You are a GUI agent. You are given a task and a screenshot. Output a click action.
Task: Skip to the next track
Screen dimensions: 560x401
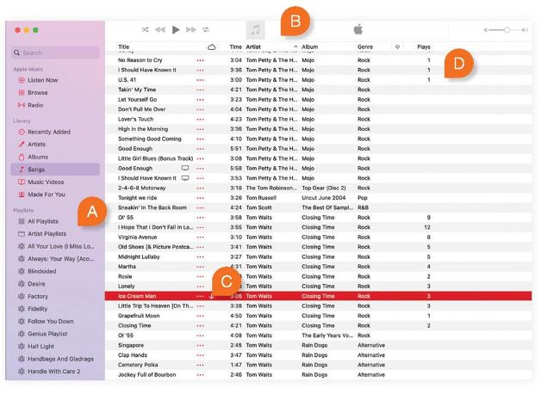coord(191,29)
